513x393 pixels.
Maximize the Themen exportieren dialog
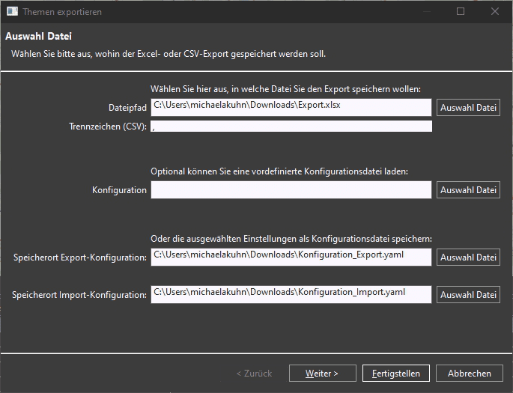click(x=461, y=11)
